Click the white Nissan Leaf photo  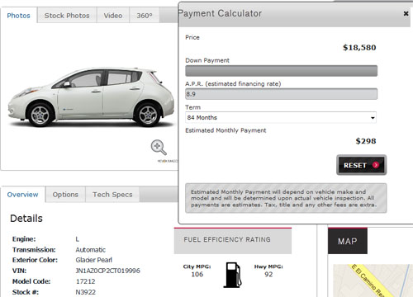click(91, 97)
